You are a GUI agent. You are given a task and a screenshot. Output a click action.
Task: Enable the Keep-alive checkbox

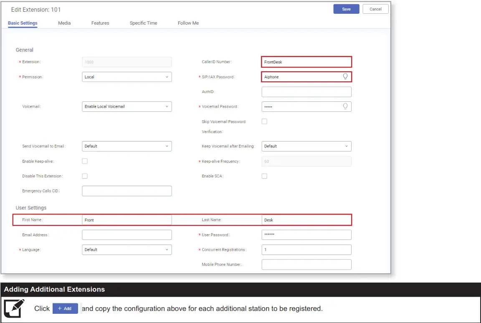pos(85,161)
